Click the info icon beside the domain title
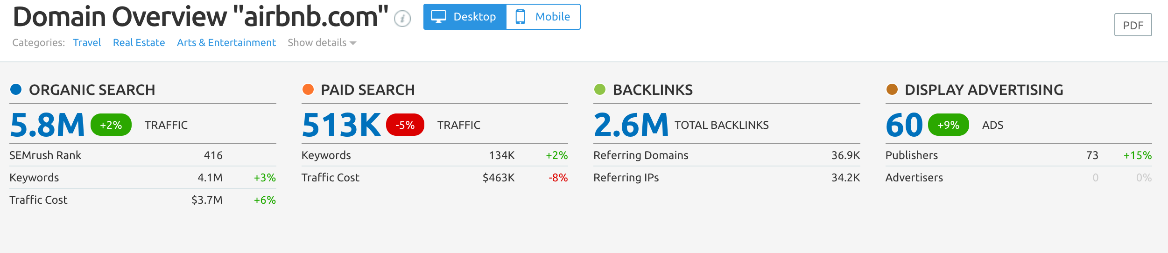The height and width of the screenshot is (253, 1168). [x=402, y=19]
